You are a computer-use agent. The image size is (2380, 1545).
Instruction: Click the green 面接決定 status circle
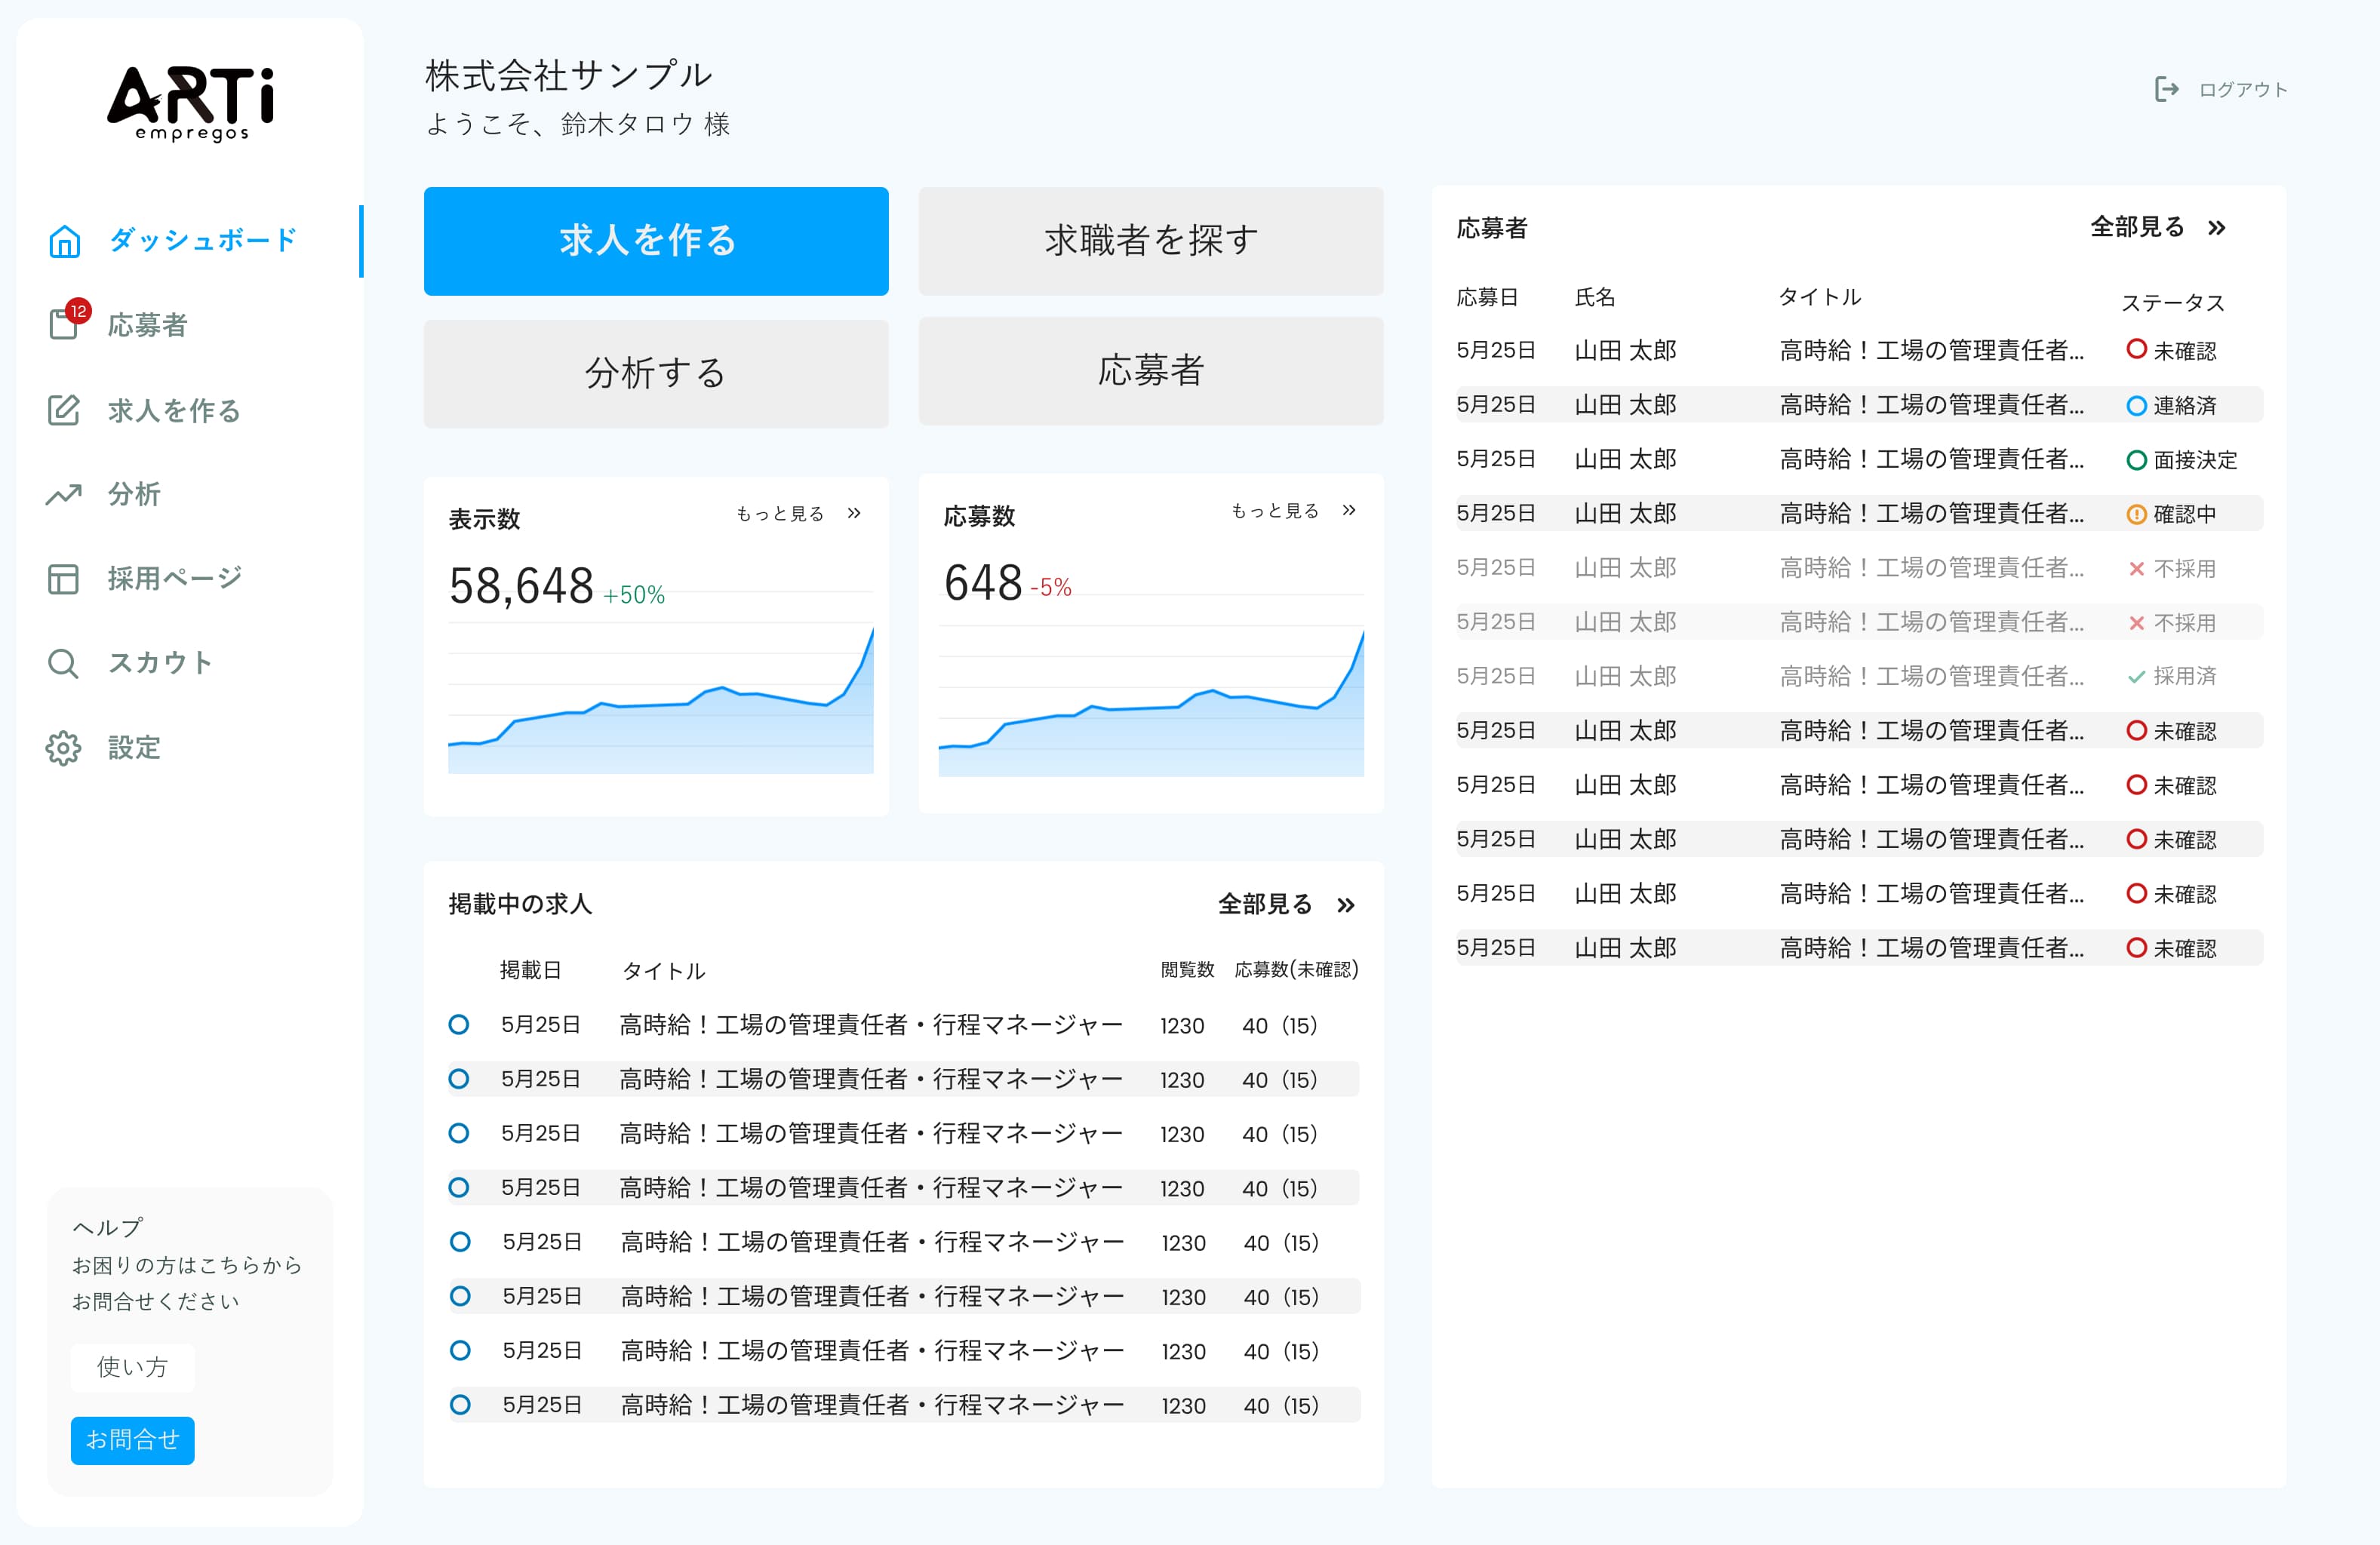tap(2136, 460)
